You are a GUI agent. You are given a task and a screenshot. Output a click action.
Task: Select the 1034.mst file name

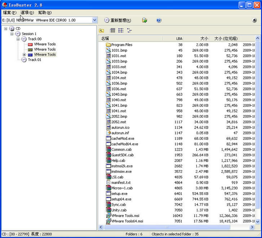coord(119,78)
